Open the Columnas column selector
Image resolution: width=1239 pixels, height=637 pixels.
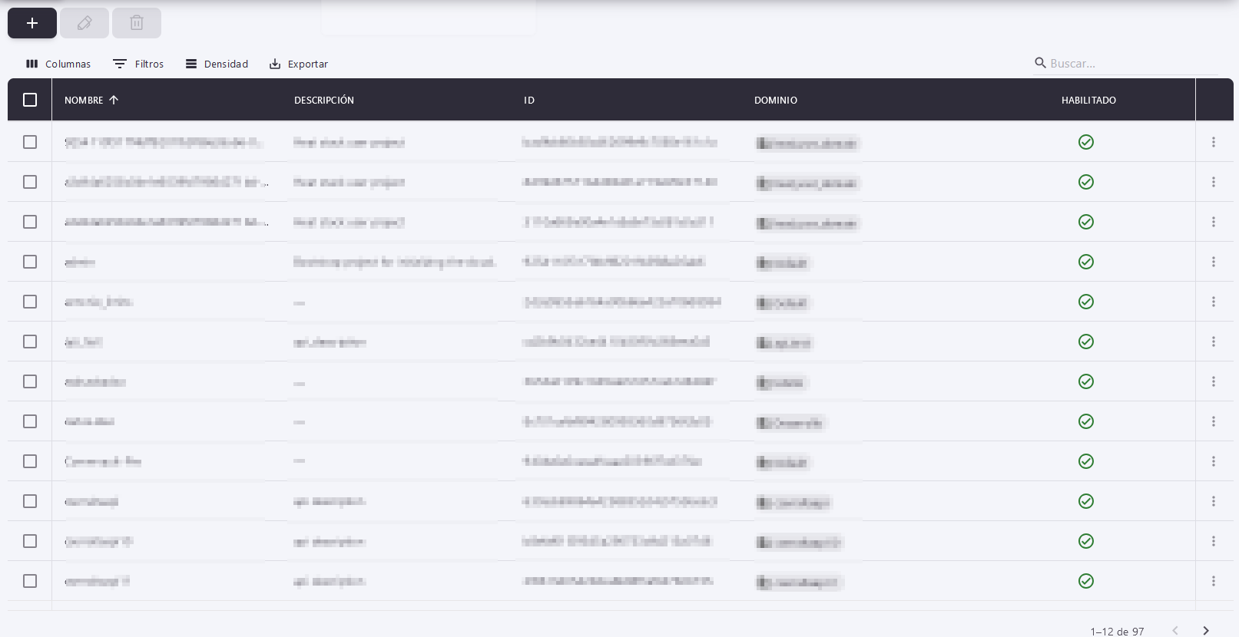(x=58, y=64)
